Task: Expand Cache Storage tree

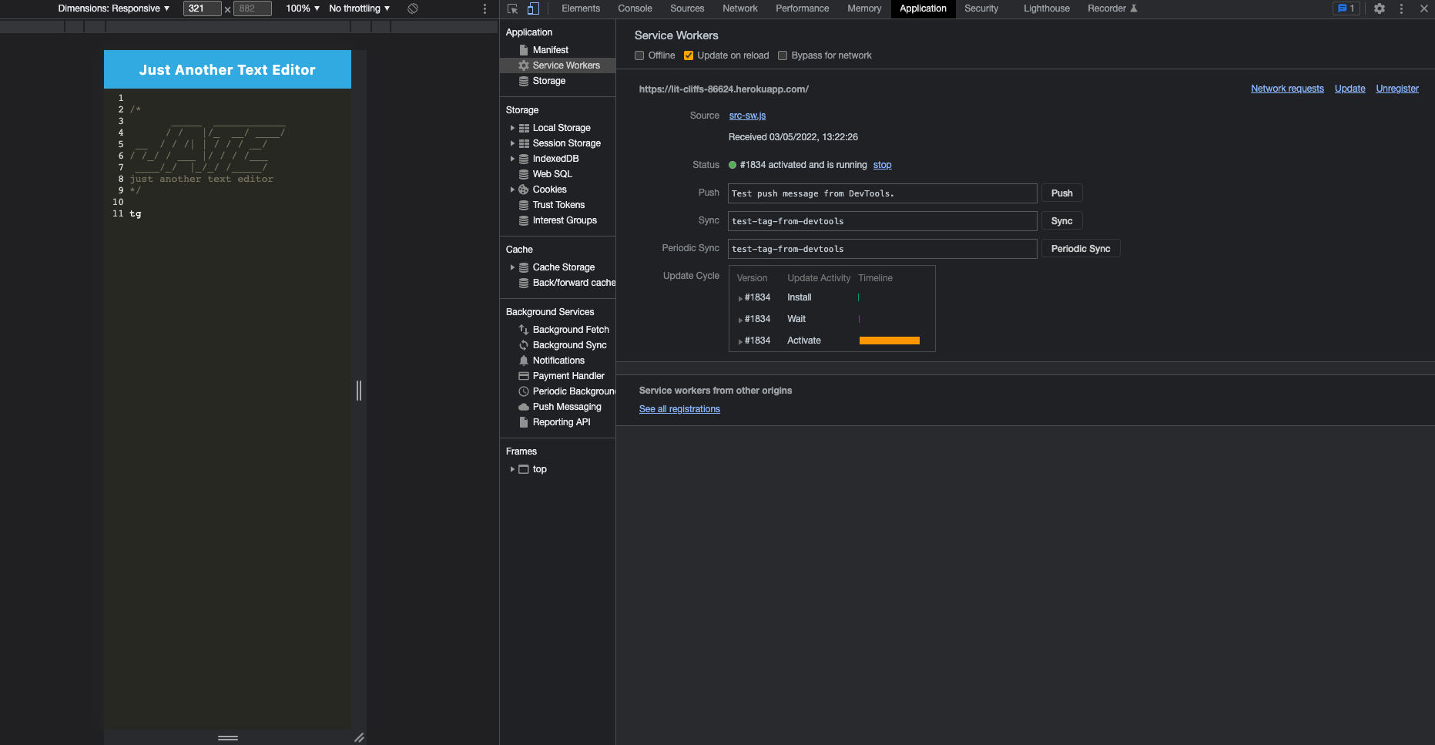Action: click(x=512, y=267)
